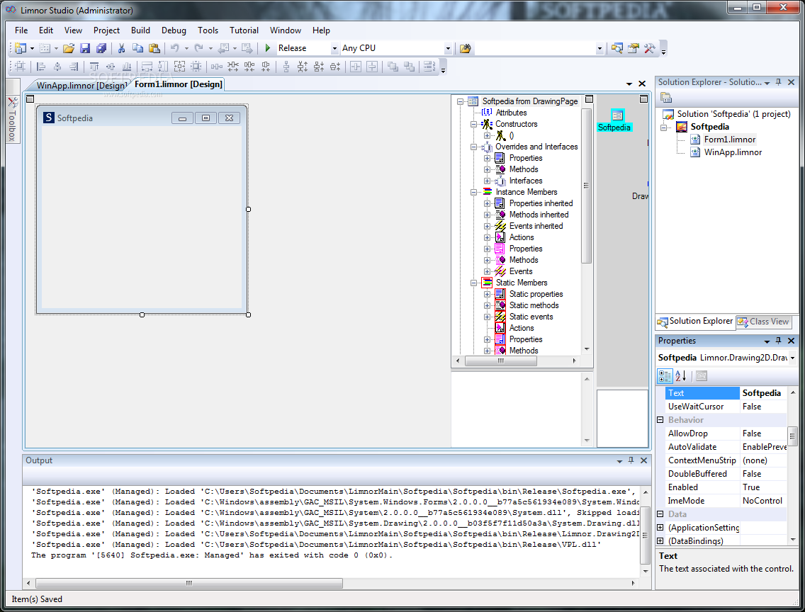Image resolution: width=805 pixels, height=612 pixels.
Task: Open the Project menu
Action: [106, 30]
